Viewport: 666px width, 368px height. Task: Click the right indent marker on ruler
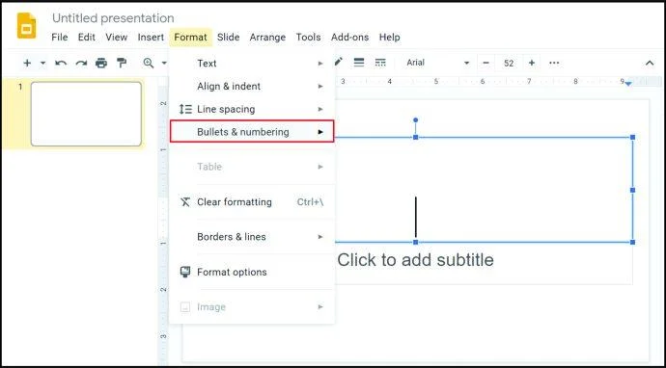pos(628,84)
